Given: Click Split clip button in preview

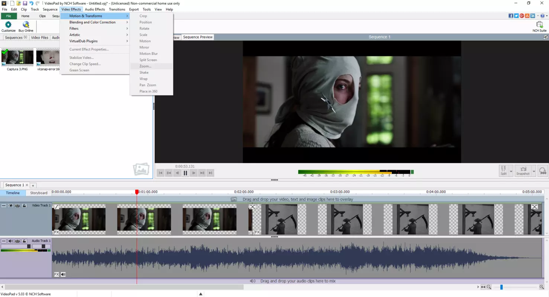Looking at the screenshot, I should [504, 171].
